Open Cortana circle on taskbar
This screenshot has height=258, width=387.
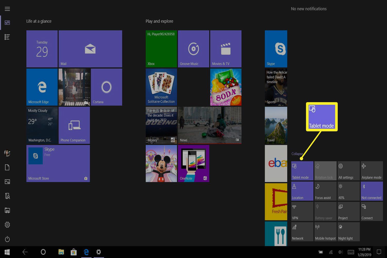43,252
